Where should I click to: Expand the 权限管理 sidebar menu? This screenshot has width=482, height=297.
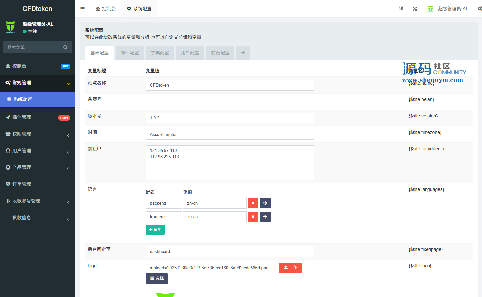click(x=37, y=134)
